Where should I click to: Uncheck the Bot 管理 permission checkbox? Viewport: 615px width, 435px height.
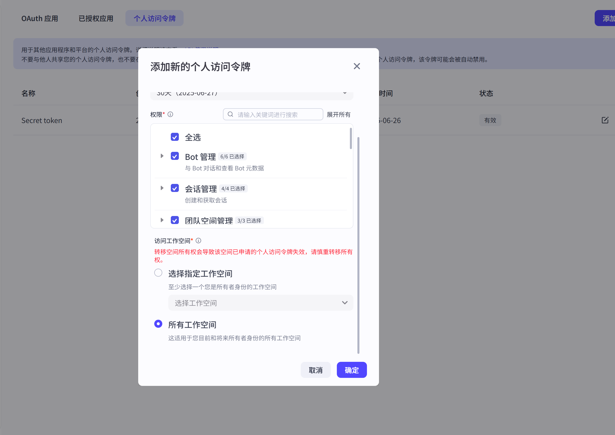[x=175, y=156]
